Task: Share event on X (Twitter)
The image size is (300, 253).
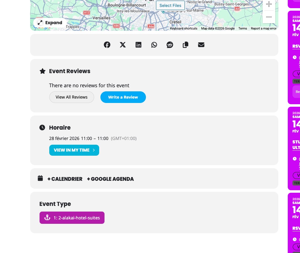Action: click(123, 45)
